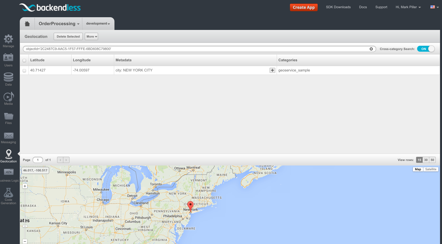
Task: Open SDK Downloads page
Action: pyautogui.click(x=338, y=7)
